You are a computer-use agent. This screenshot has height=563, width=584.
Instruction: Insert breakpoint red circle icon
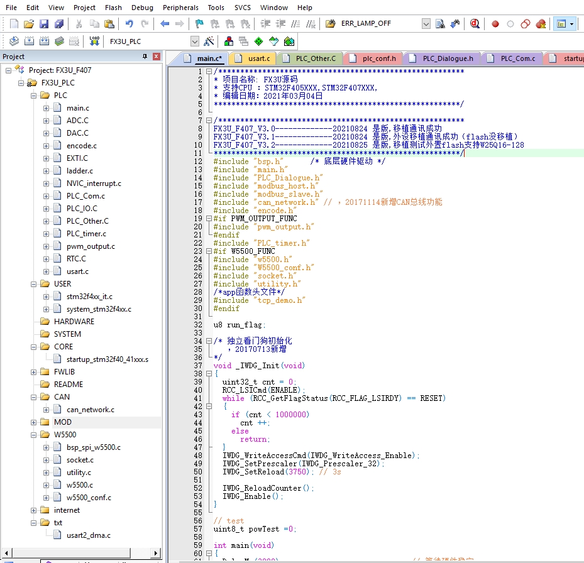495,24
